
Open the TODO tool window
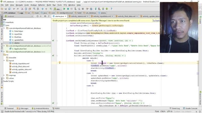click(56, 108)
